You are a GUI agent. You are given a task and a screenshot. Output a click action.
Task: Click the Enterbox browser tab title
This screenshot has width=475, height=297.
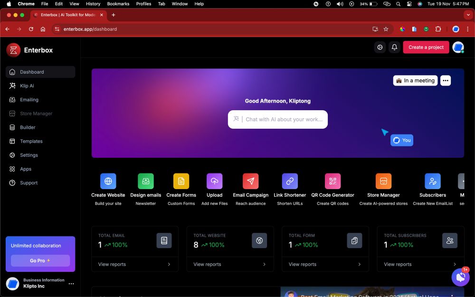[x=68, y=15]
